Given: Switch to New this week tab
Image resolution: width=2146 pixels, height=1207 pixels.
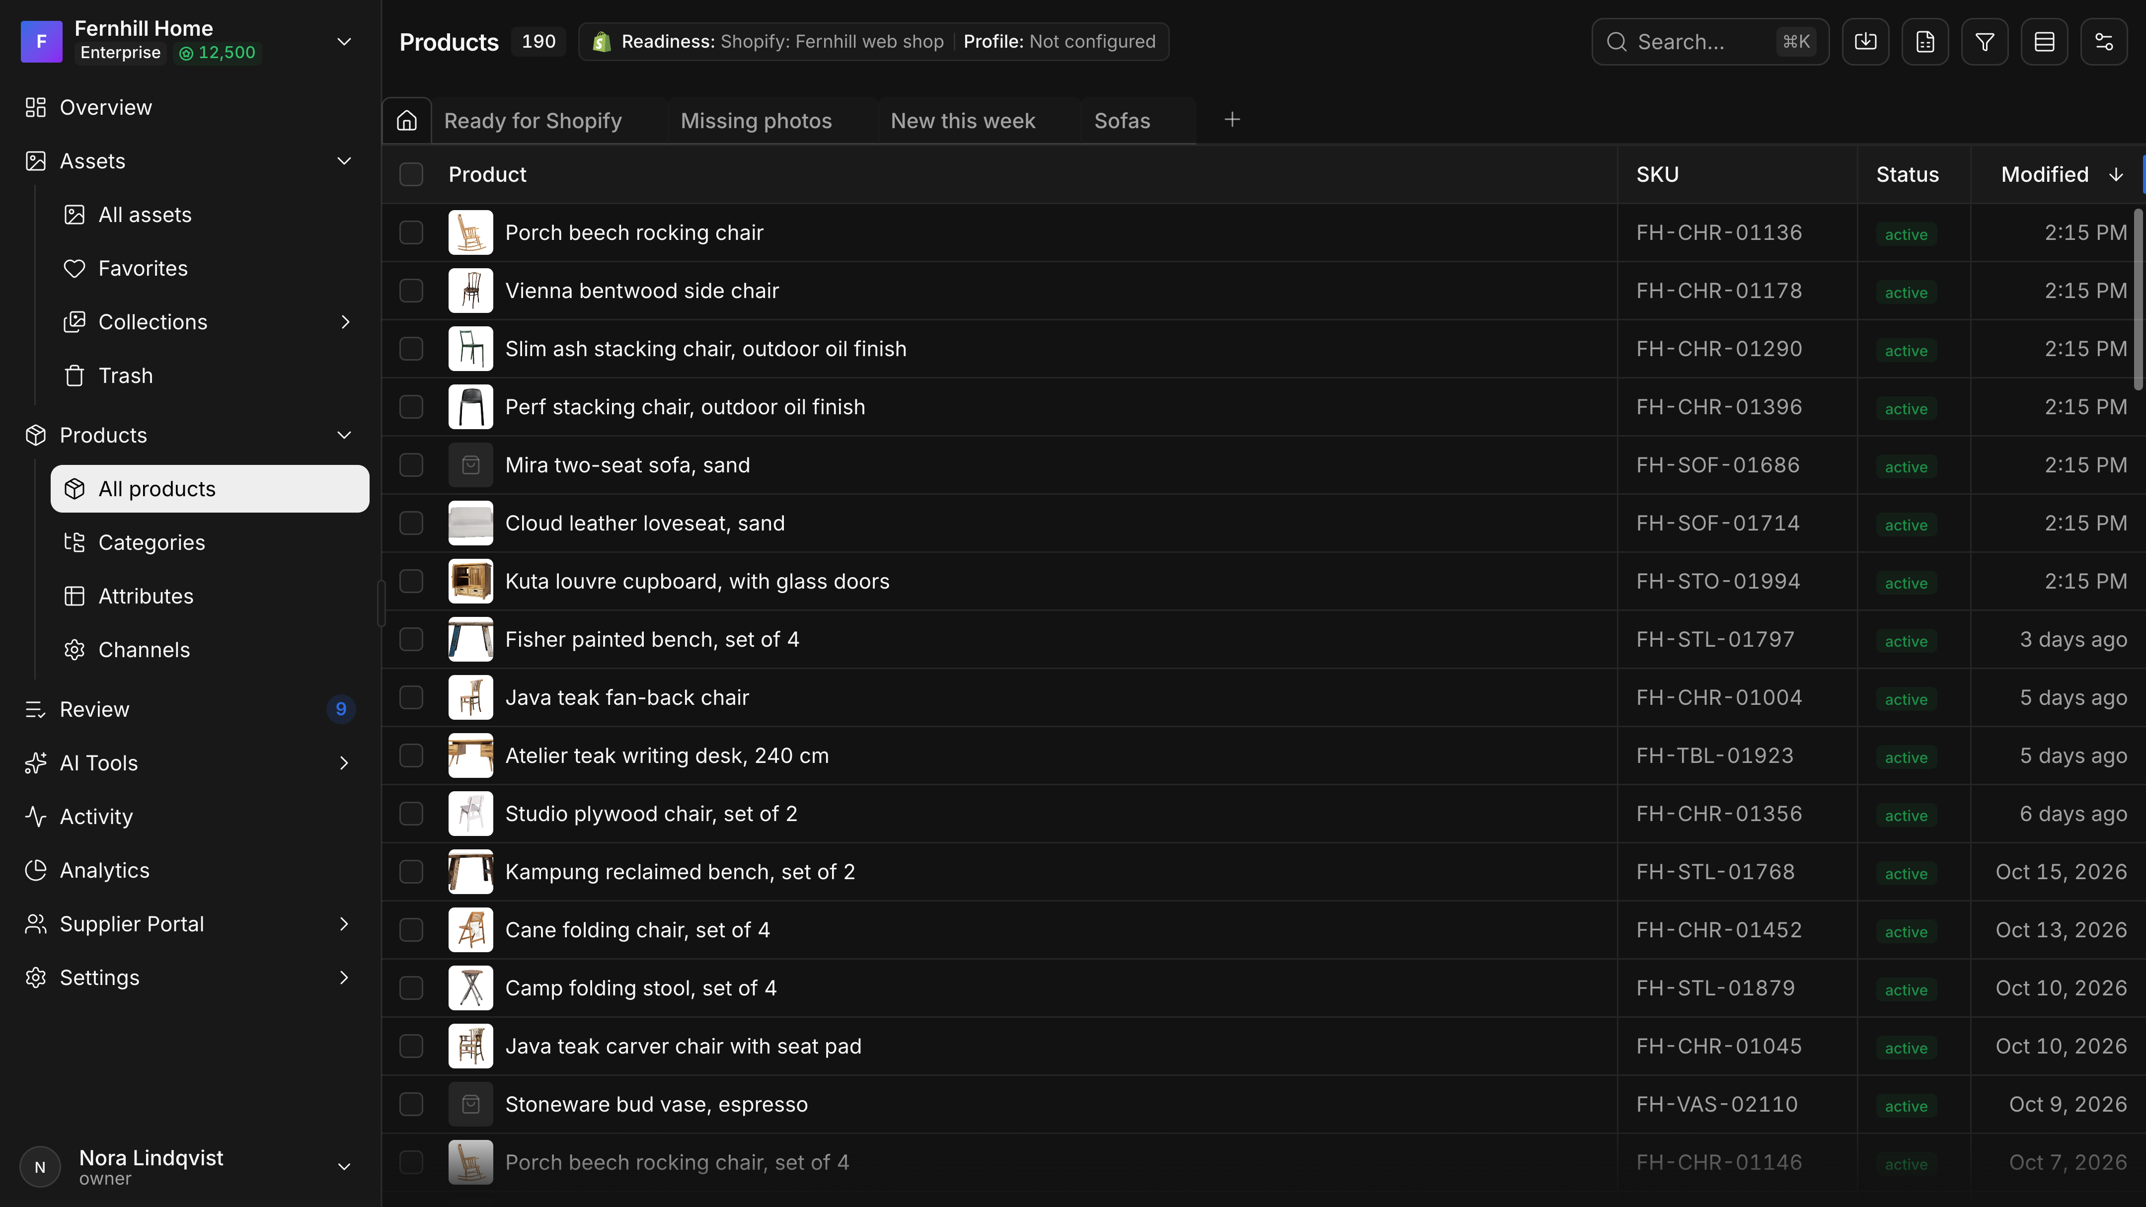Looking at the screenshot, I should click(x=963, y=121).
